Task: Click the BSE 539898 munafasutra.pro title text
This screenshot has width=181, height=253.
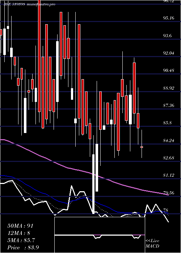Action: [30, 4]
